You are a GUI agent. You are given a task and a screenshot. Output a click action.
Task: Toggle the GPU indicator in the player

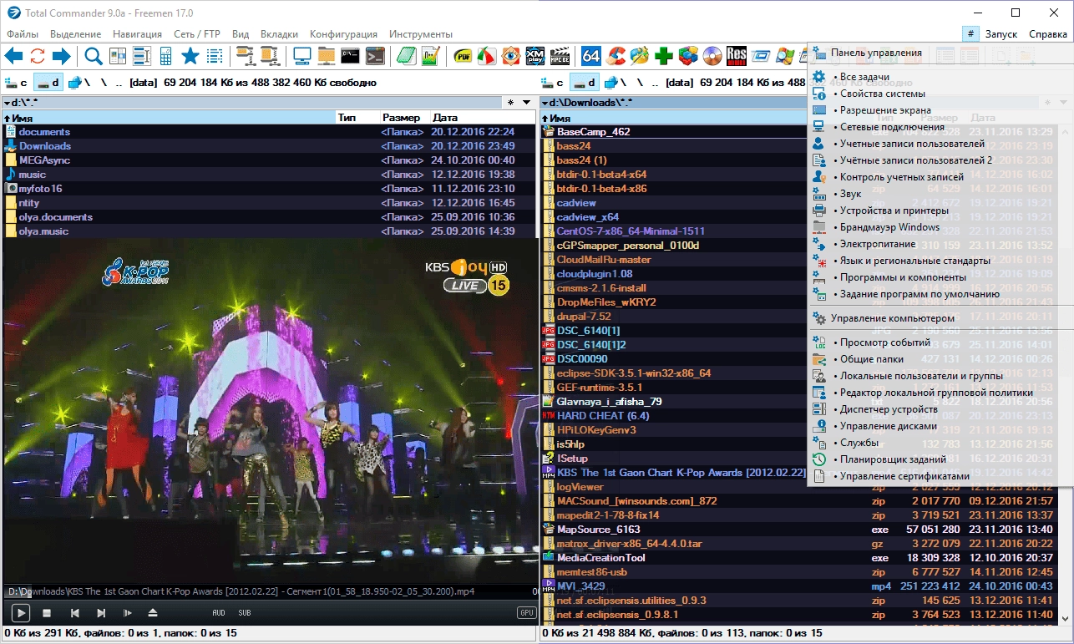(x=526, y=613)
